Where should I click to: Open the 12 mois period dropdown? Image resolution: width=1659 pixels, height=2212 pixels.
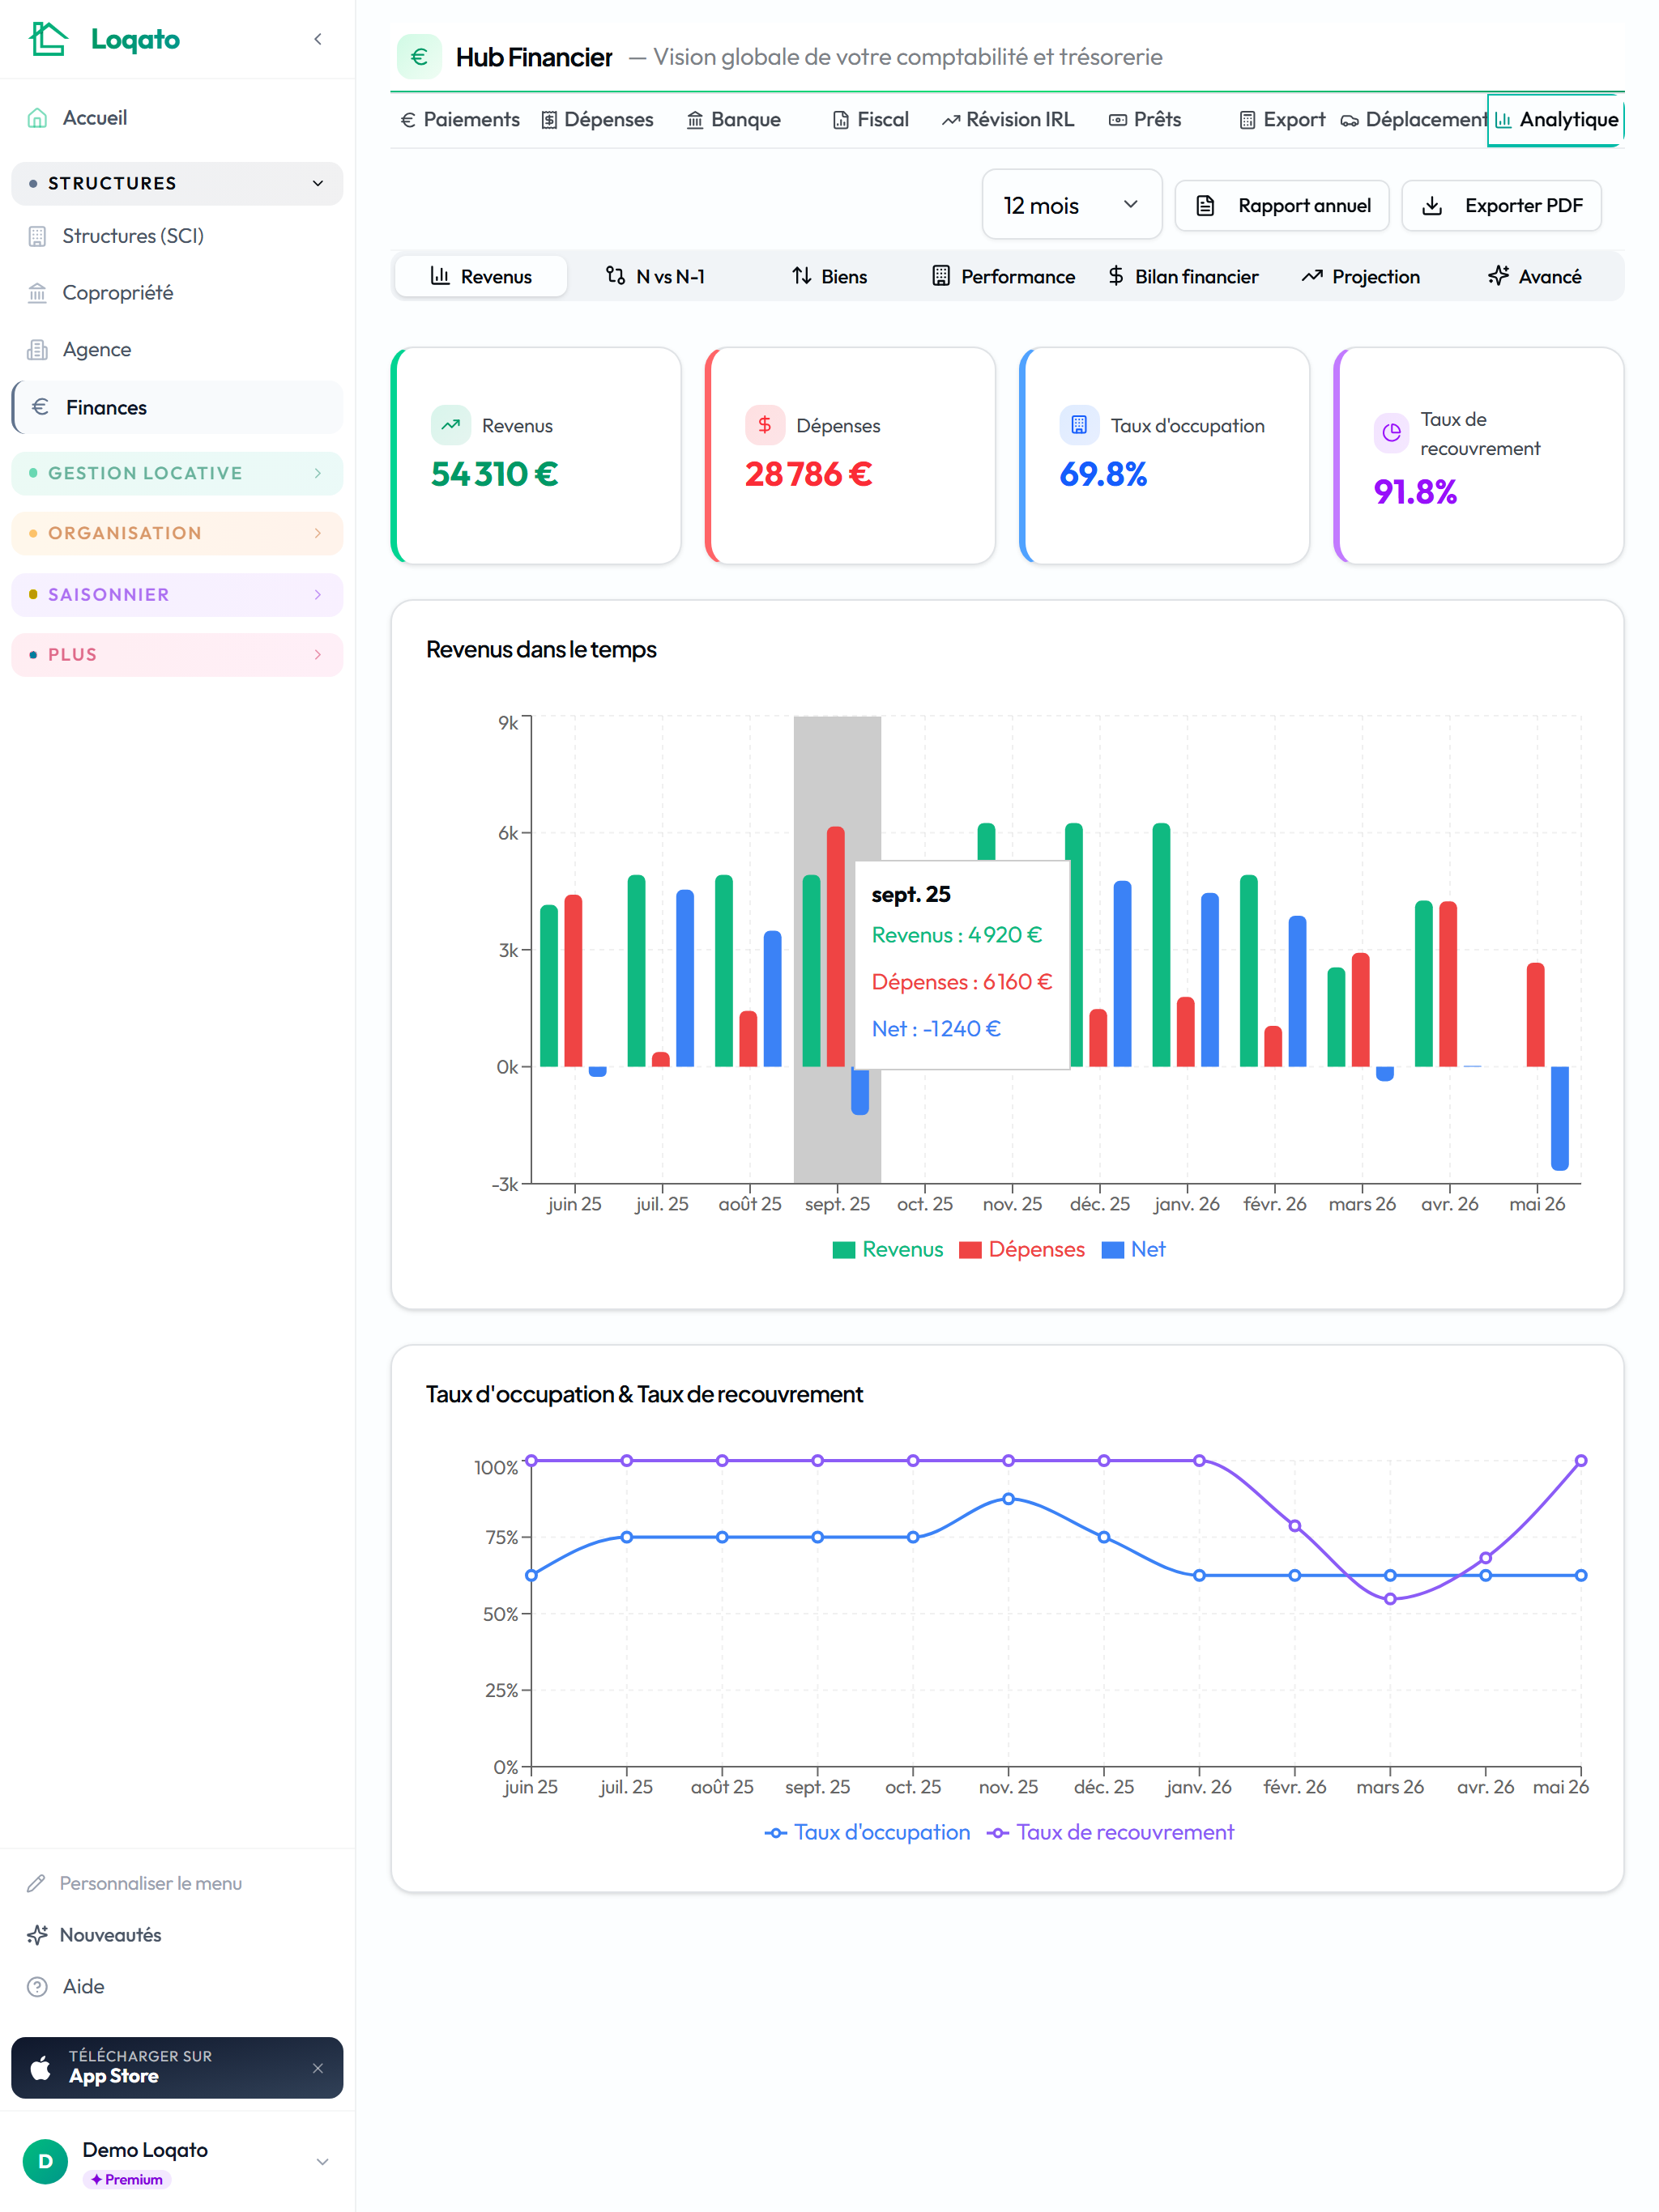[x=1071, y=205]
